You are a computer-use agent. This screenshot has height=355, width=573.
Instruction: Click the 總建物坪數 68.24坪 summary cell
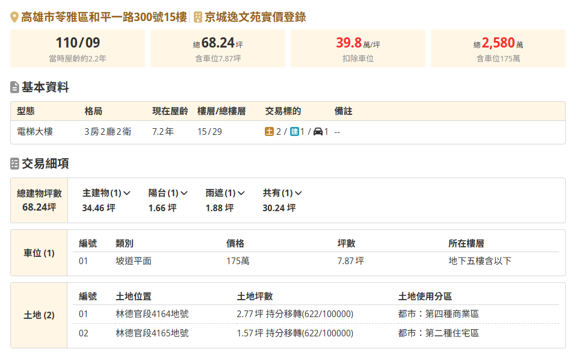click(x=39, y=200)
